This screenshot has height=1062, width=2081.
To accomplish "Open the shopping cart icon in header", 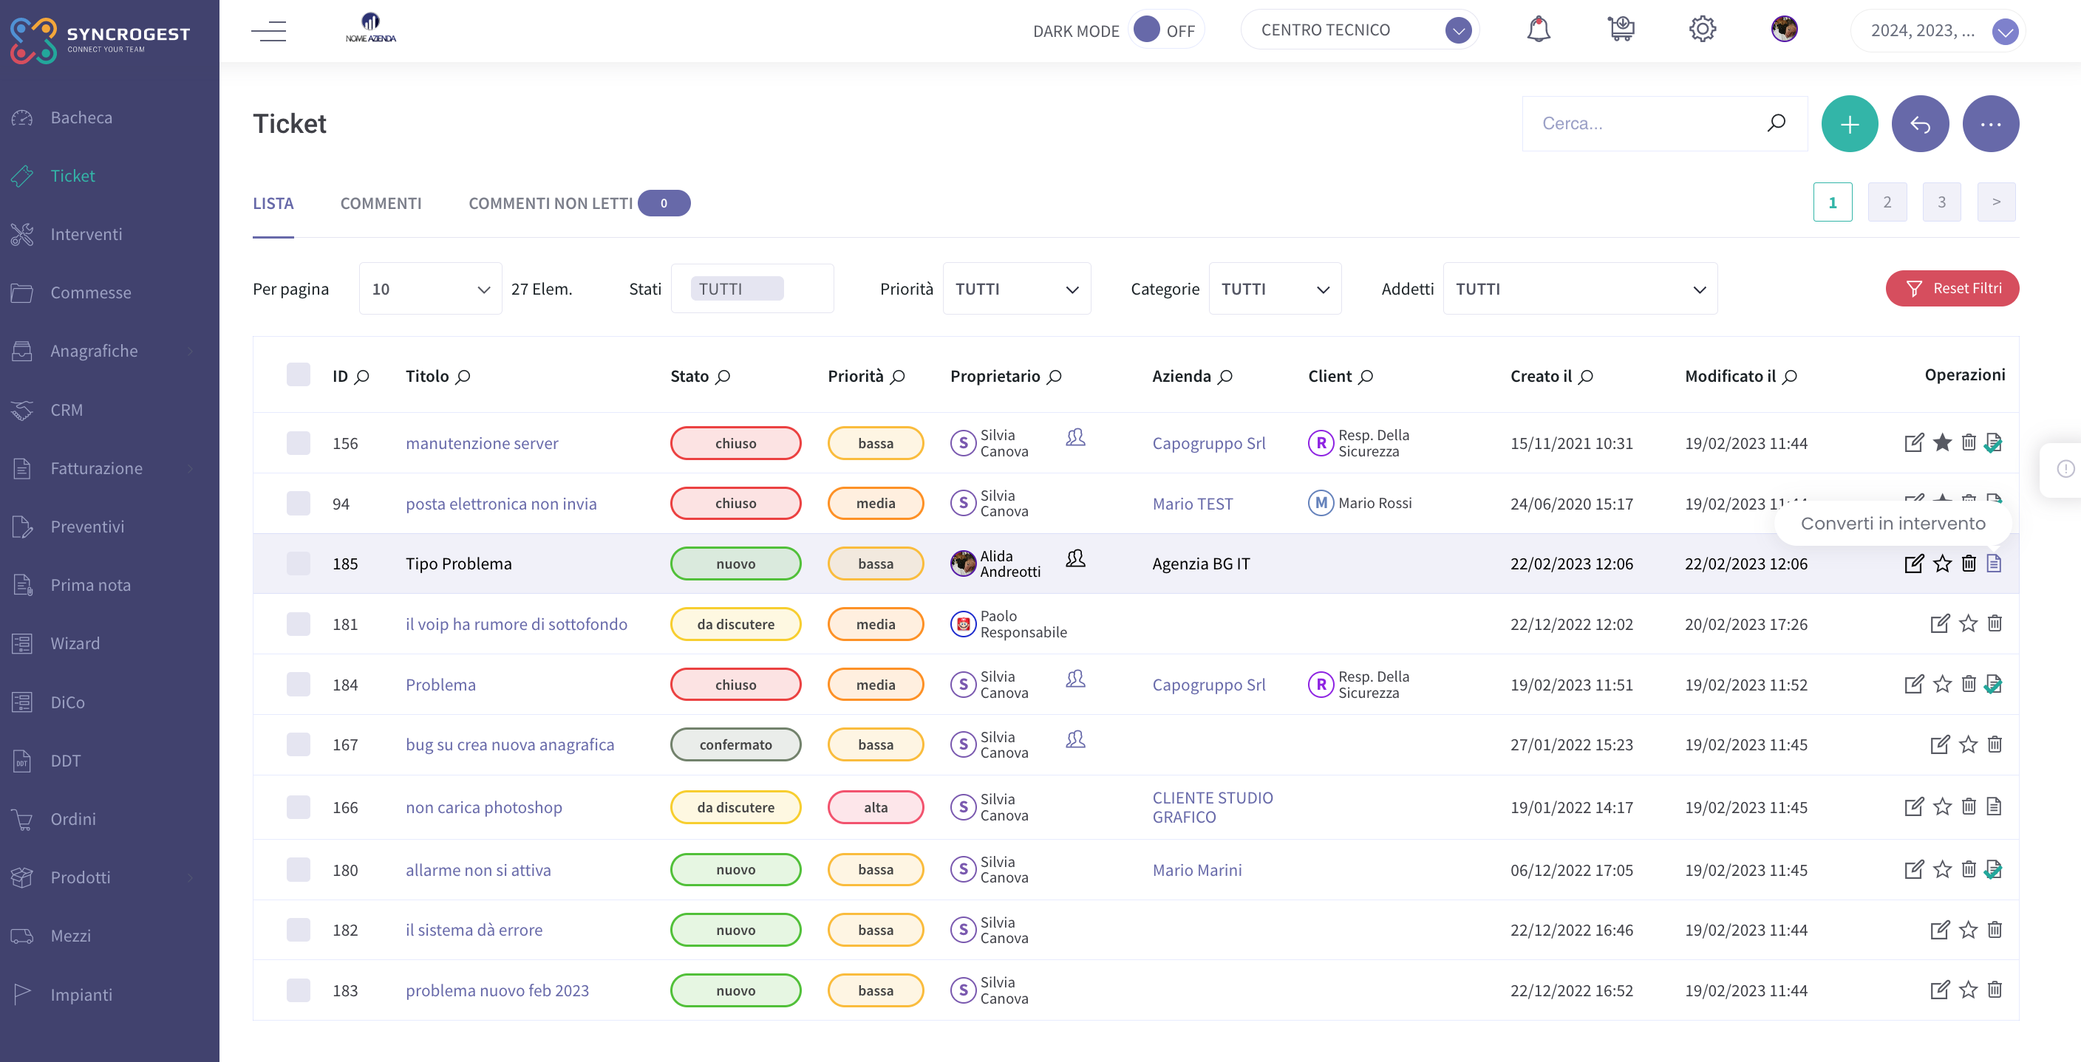I will 1621,30.
